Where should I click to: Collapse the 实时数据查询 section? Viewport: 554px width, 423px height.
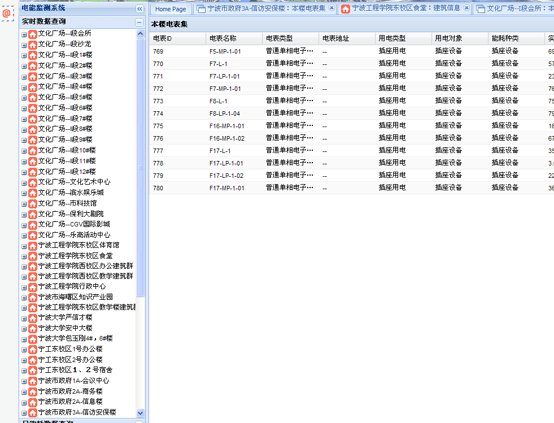pos(139,23)
